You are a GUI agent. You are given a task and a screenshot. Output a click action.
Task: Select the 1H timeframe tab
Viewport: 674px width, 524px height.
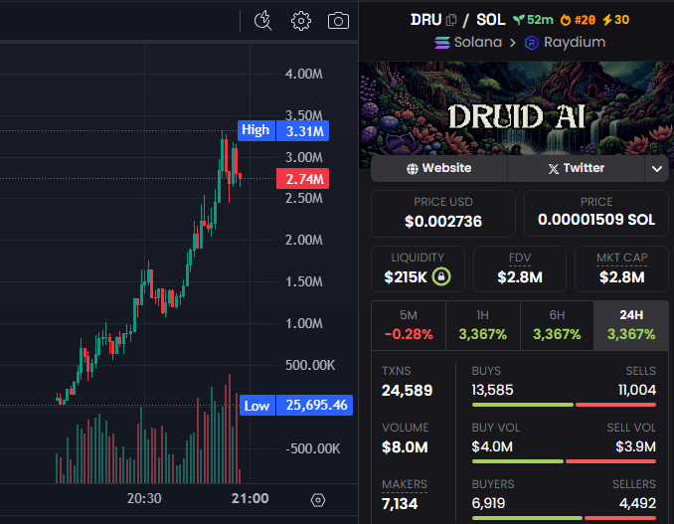pyautogui.click(x=483, y=325)
